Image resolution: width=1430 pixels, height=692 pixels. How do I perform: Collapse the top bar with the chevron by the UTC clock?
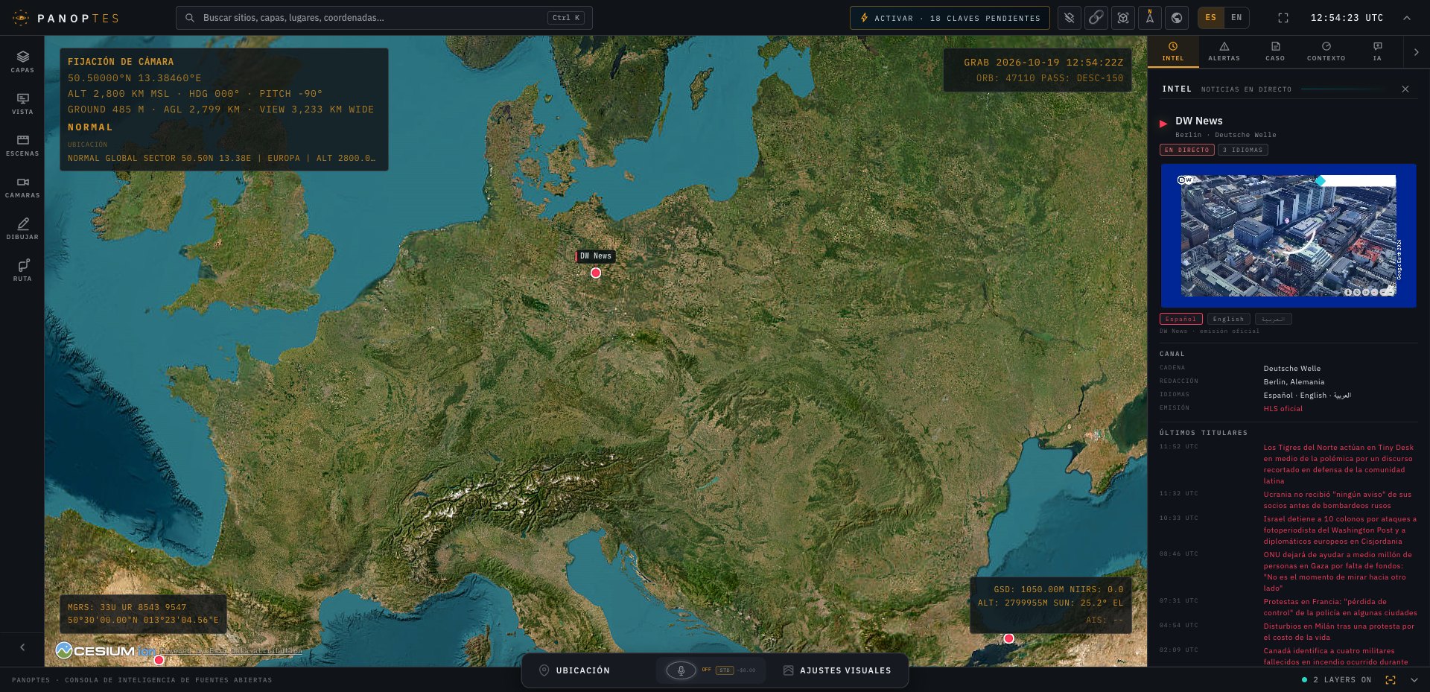[1407, 18]
